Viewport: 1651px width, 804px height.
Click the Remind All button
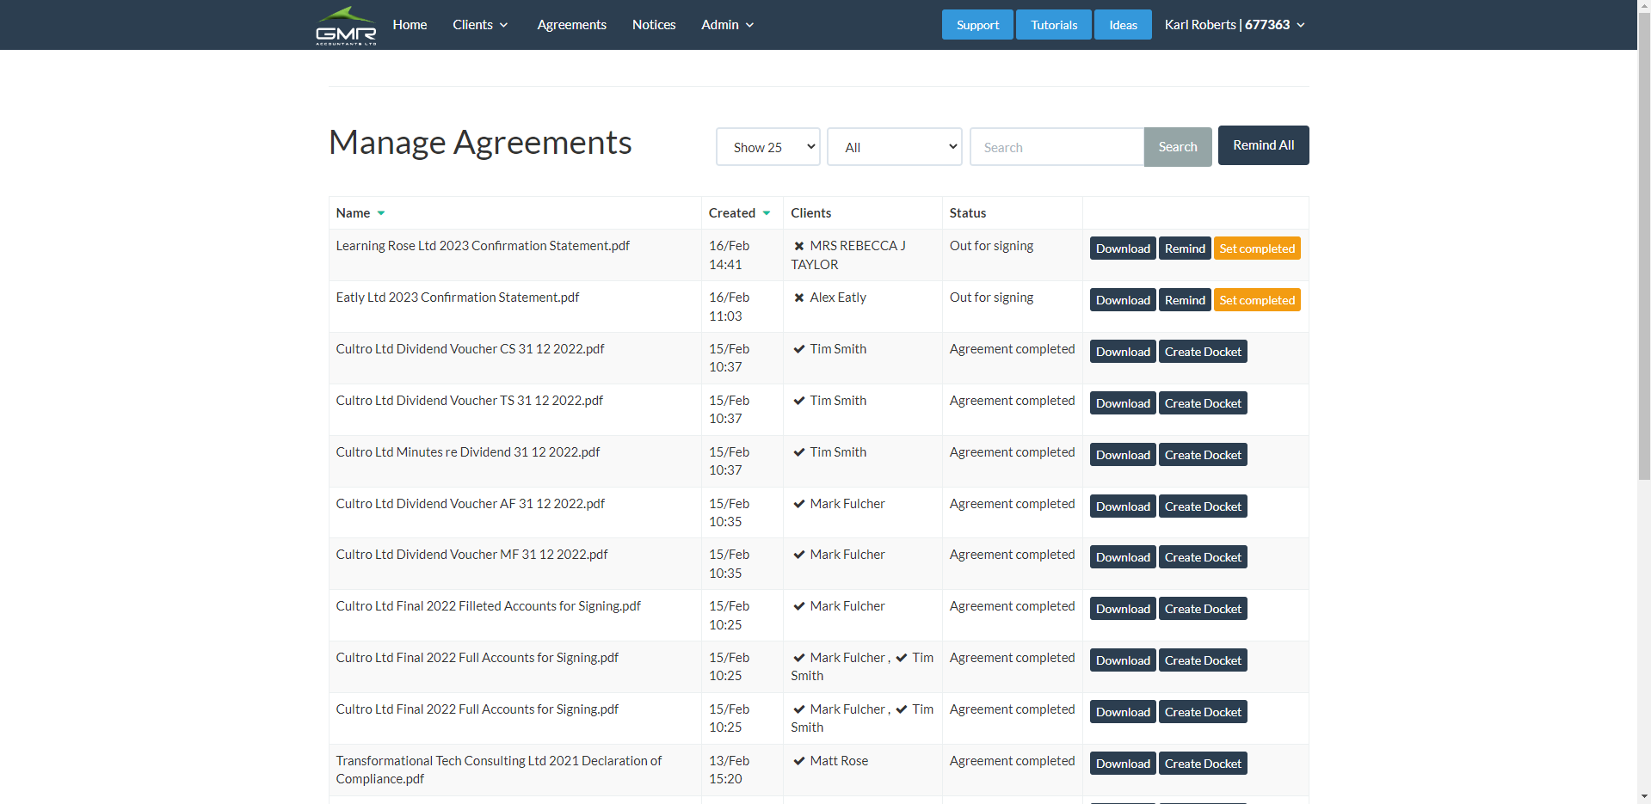click(1263, 145)
